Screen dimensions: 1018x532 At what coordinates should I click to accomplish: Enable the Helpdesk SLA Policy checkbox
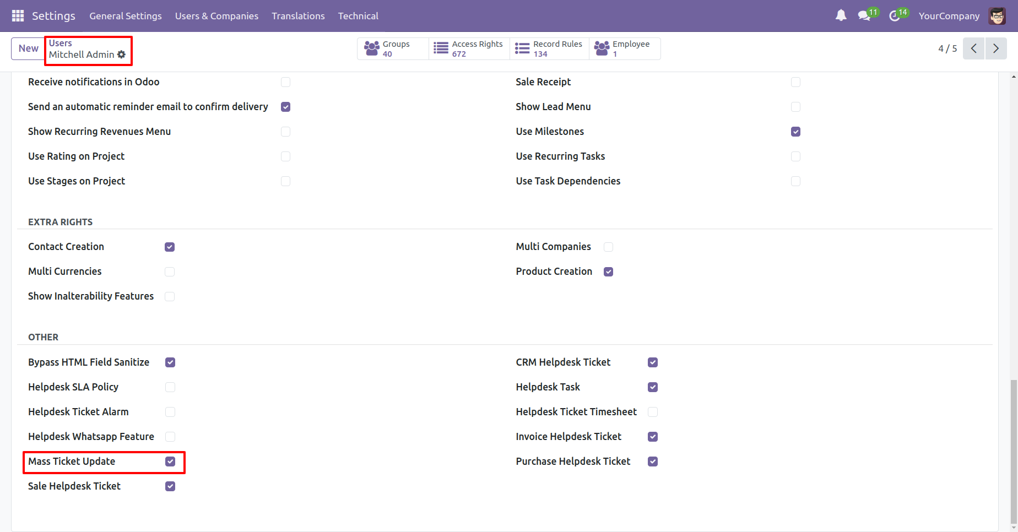[170, 387]
